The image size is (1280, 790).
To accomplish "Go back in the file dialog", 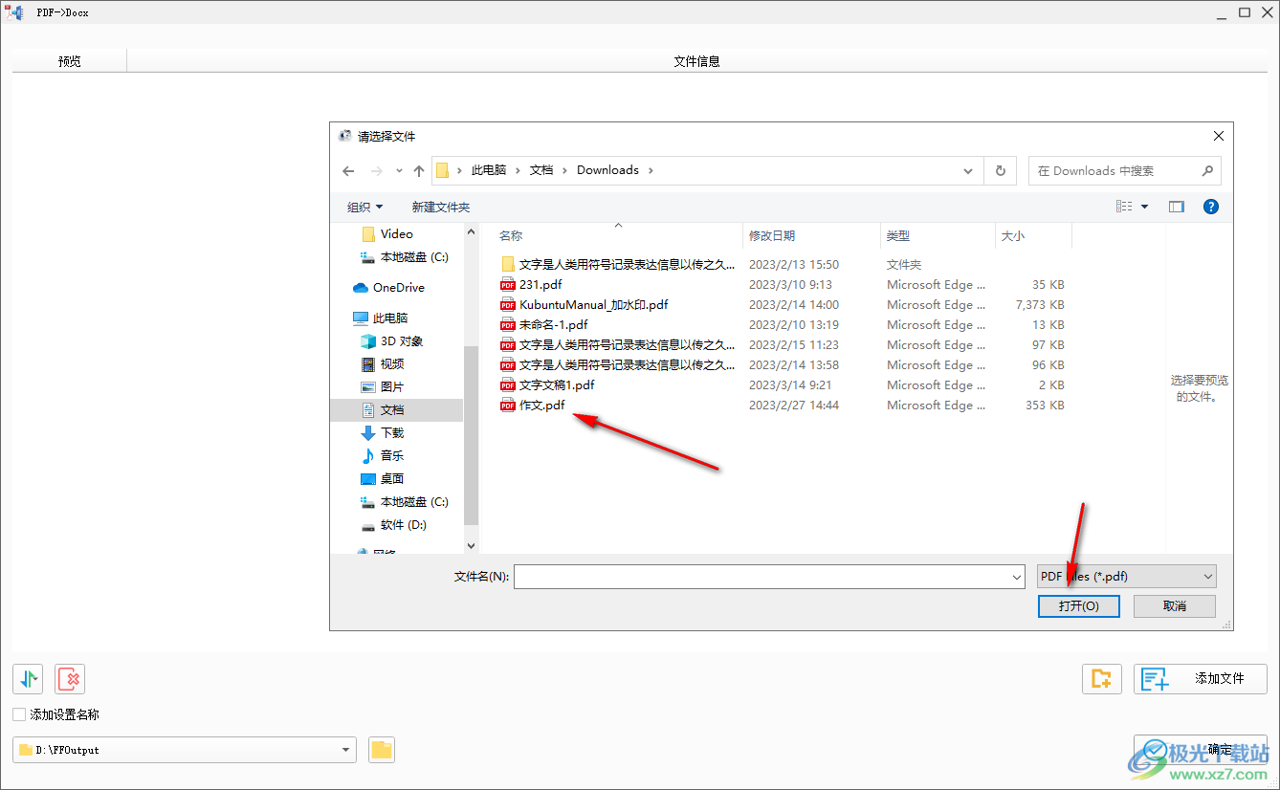I will [348, 170].
